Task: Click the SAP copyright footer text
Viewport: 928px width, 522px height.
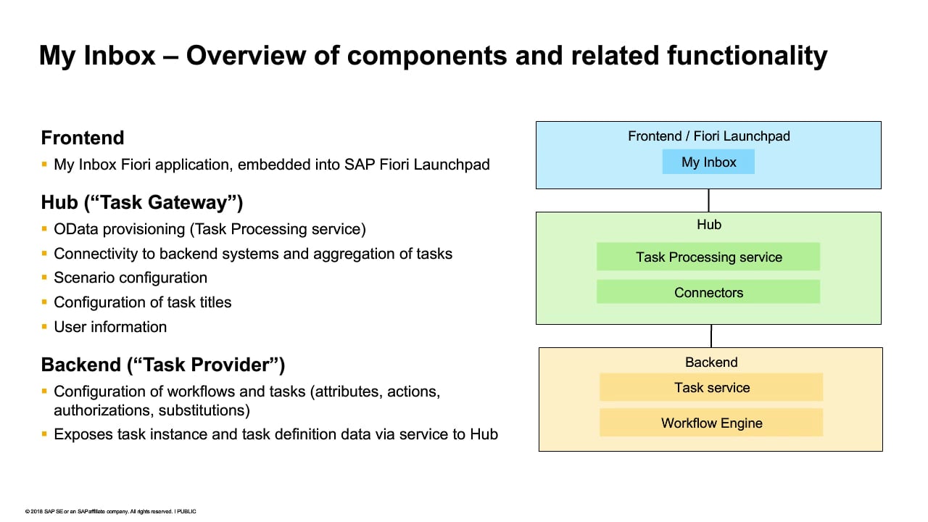Action: (x=111, y=511)
